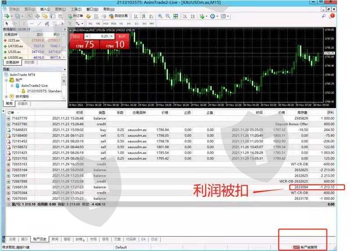The image size is (351, 251).
Task: Click the zoom in magnifier icon
Action: point(160,16)
